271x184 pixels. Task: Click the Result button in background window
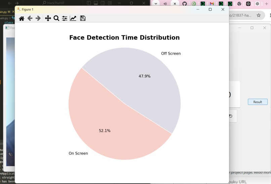(258, 102)
